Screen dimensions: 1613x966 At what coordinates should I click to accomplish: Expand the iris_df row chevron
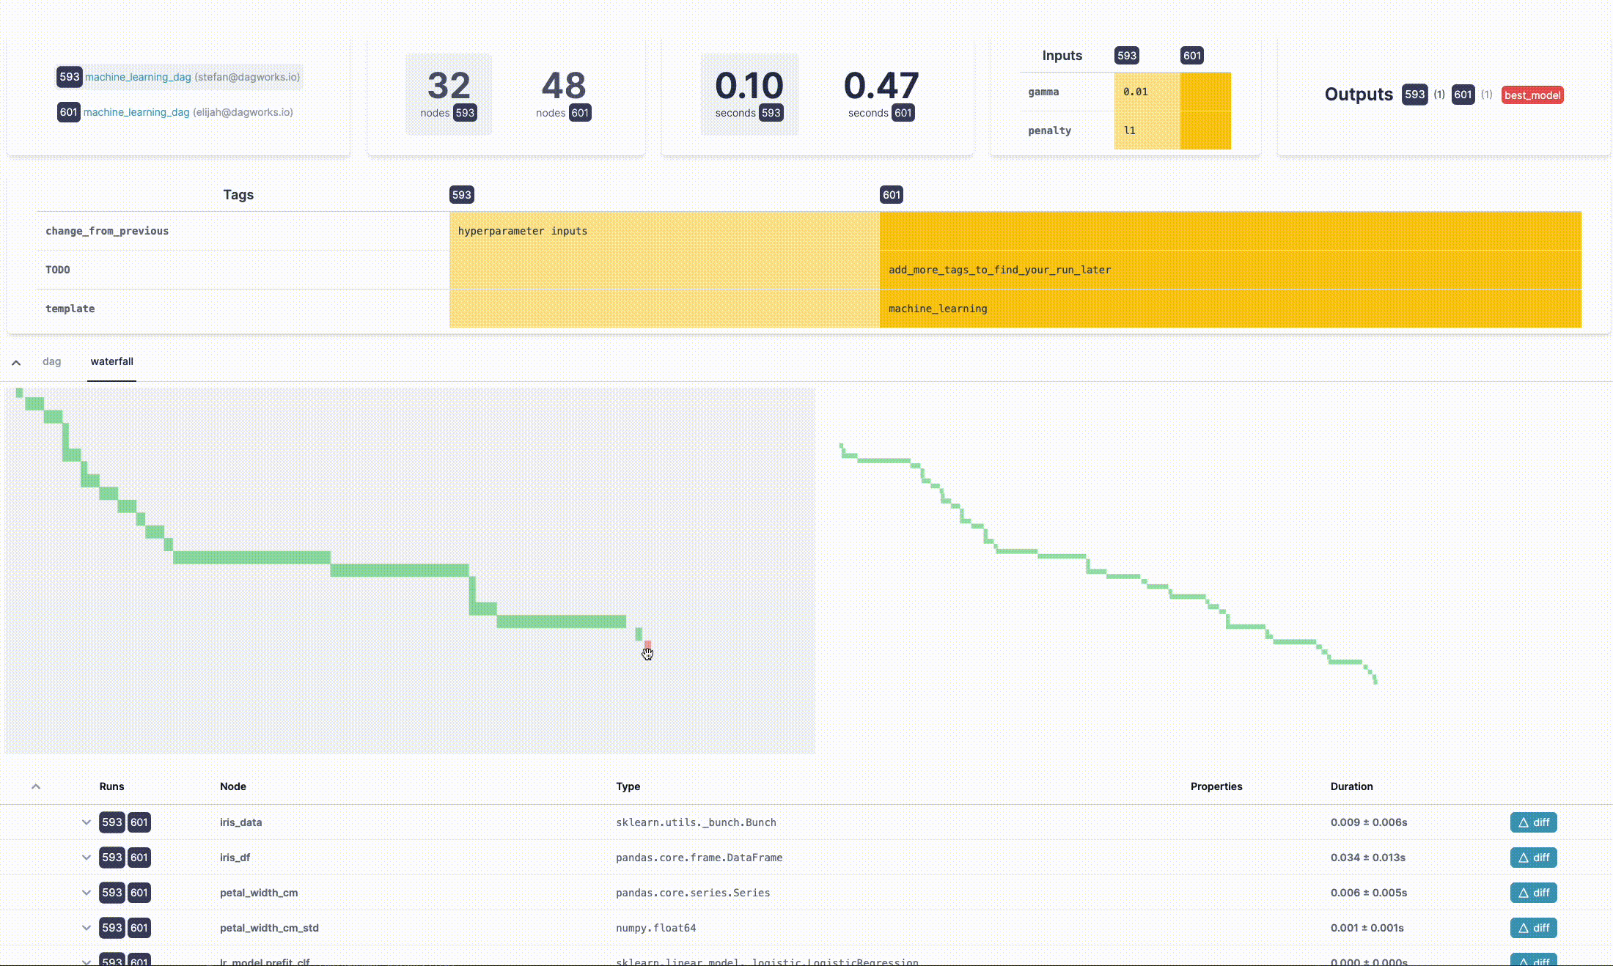[x=87, y=858]
